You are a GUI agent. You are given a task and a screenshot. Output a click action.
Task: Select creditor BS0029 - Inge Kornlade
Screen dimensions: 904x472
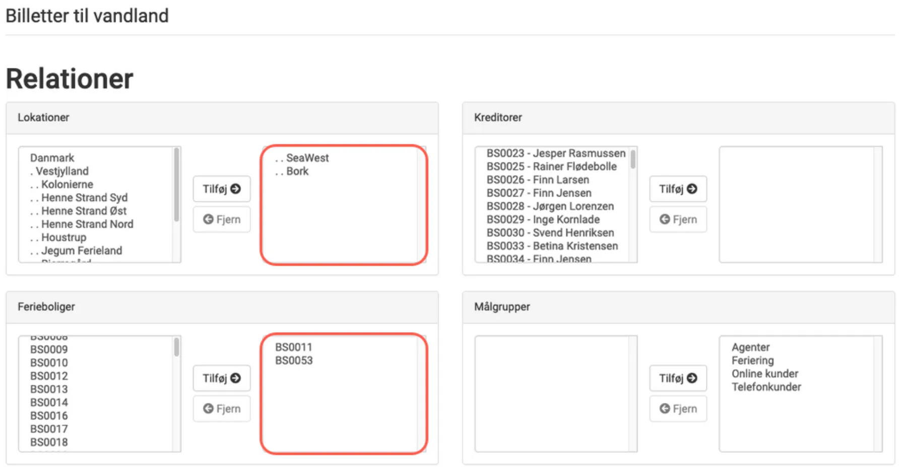543,219
